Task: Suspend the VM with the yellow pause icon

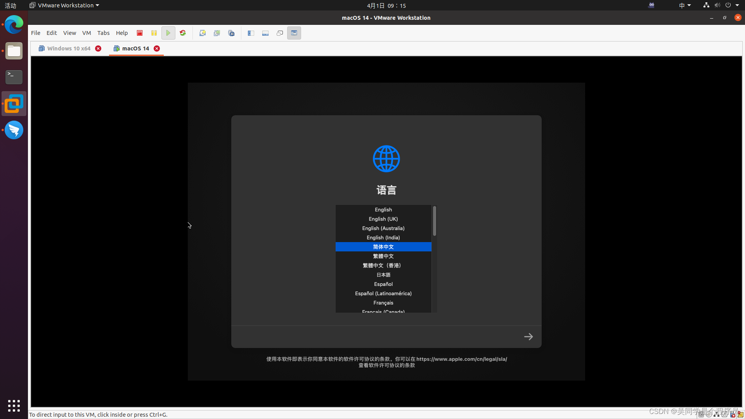Action: point(154,33)
